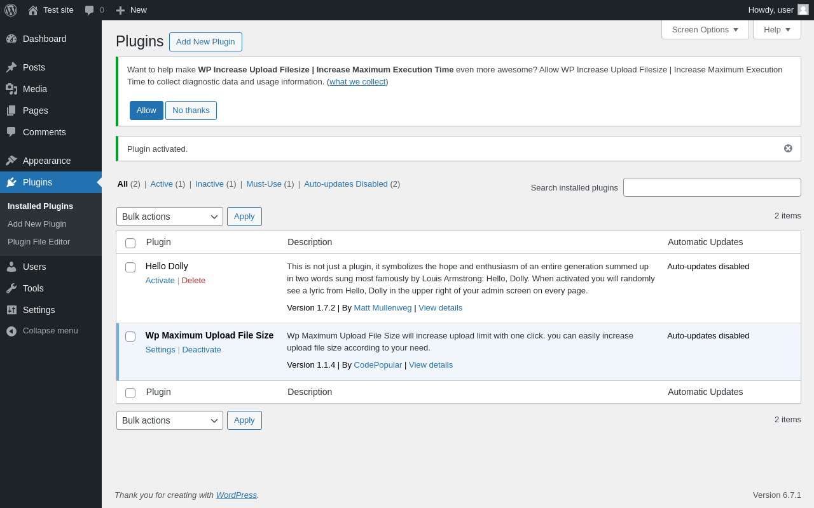The image size is (814, 508).
Task: Expand the Help dropdown tab
Action: [776, 29]
